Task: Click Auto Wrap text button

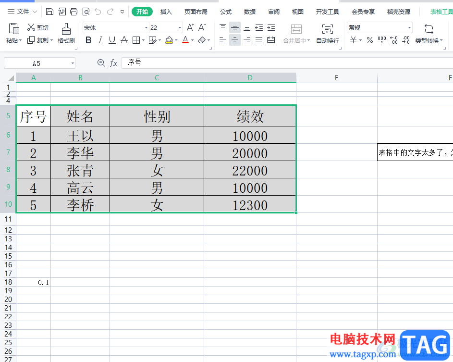Action: [x=328, y=34]
